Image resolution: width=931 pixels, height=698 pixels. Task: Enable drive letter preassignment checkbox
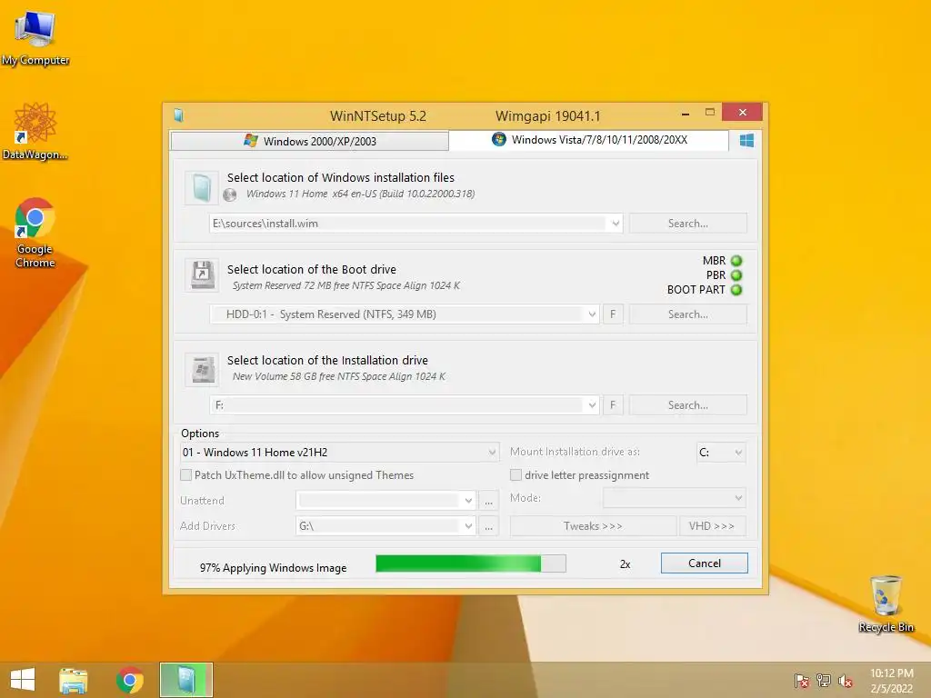516,474
